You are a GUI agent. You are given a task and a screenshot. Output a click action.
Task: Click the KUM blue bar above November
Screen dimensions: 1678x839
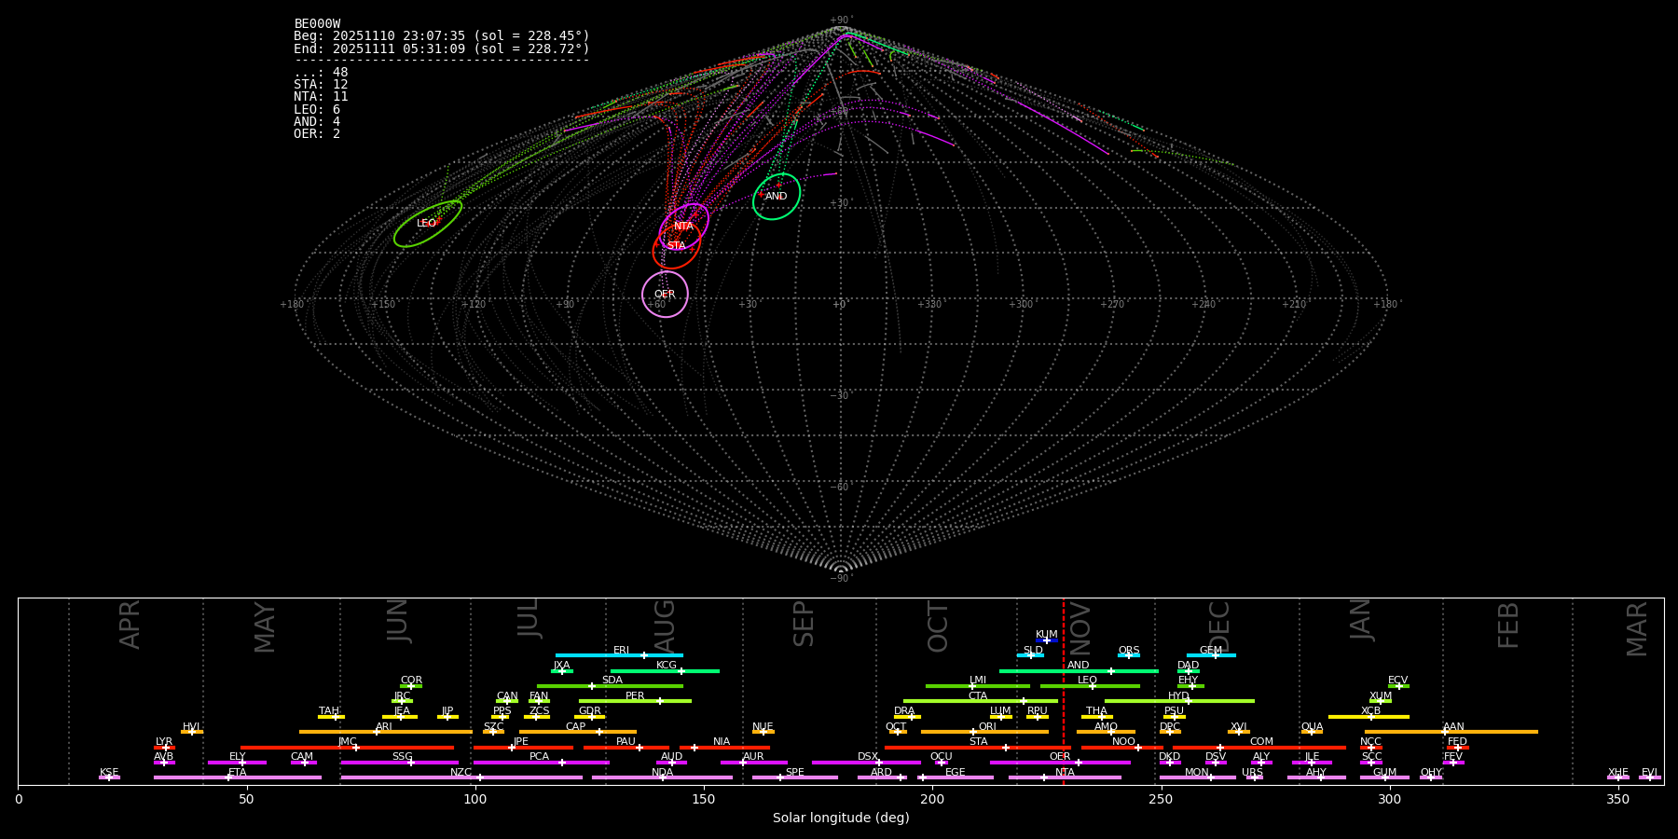(1046, 640)
